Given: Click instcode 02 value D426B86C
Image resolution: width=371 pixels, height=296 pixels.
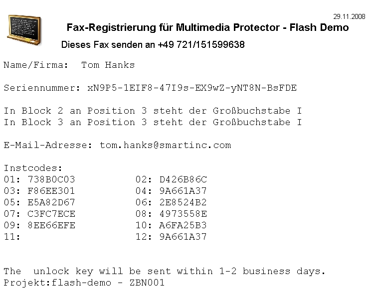Looking at the screenshot, I should [183, 179].
